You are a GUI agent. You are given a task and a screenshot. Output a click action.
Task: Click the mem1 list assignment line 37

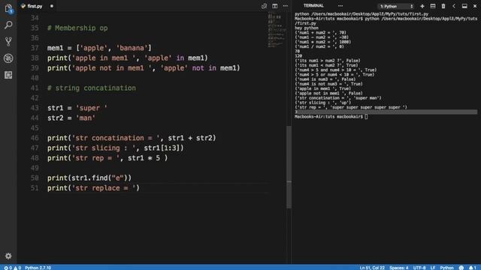coord(99,48)
